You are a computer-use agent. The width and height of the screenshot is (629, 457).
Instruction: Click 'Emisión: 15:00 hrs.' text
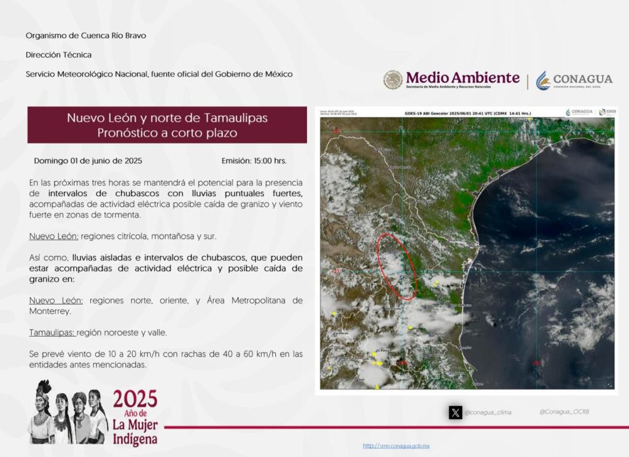point(254,161)
